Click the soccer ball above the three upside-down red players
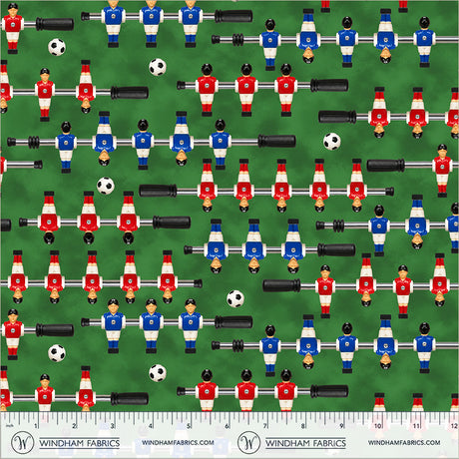The width and height of the screenshot is (459, 459). coord(106,186)
